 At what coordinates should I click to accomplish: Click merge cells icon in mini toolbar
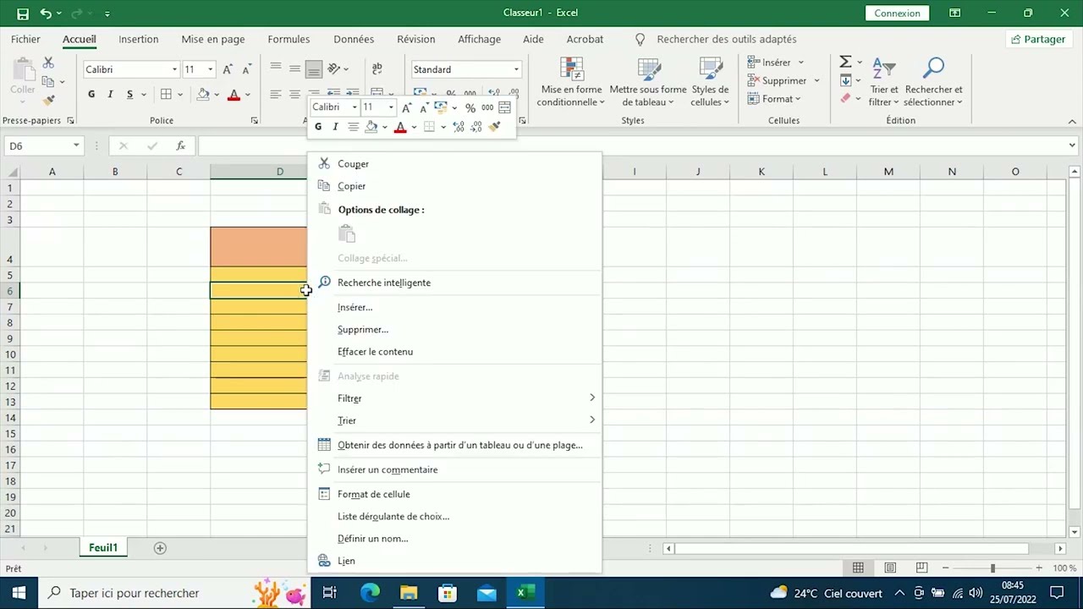pyautogui.click(x=505, y=107)
